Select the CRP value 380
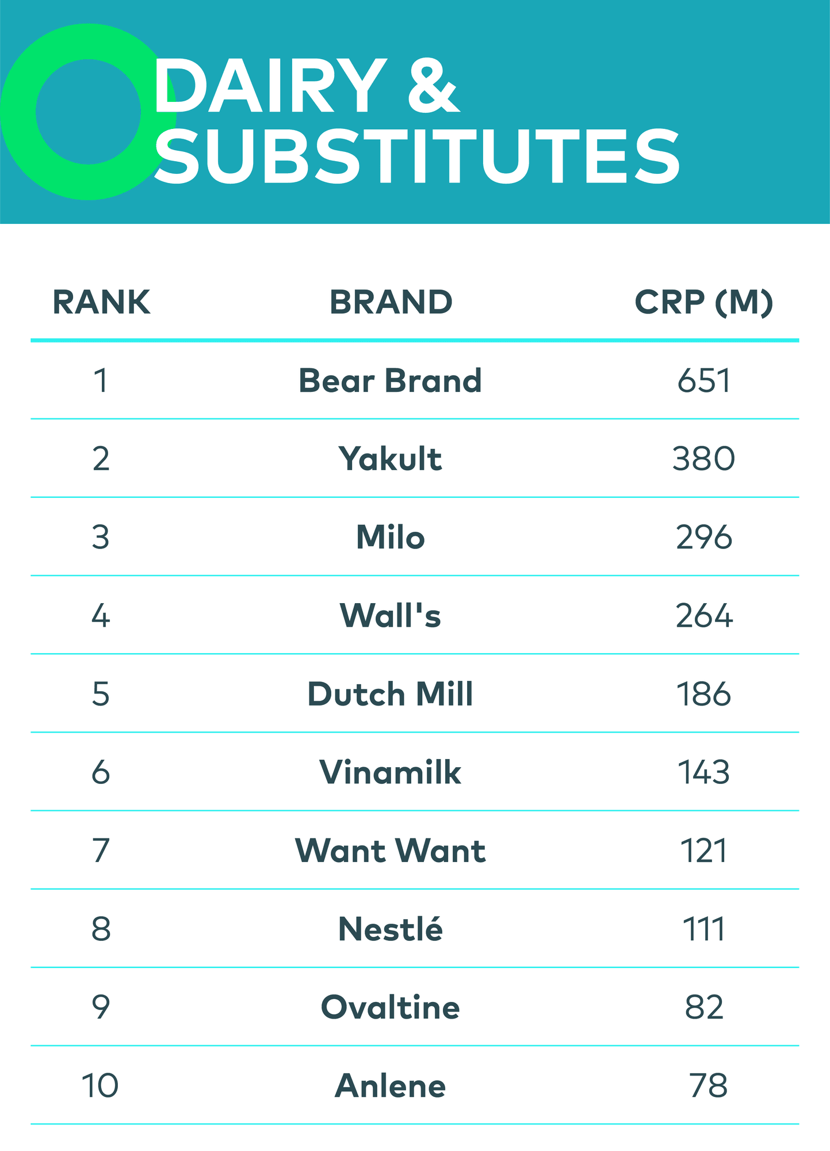The width and height of the screenshot is (830, 1151). 703,459
